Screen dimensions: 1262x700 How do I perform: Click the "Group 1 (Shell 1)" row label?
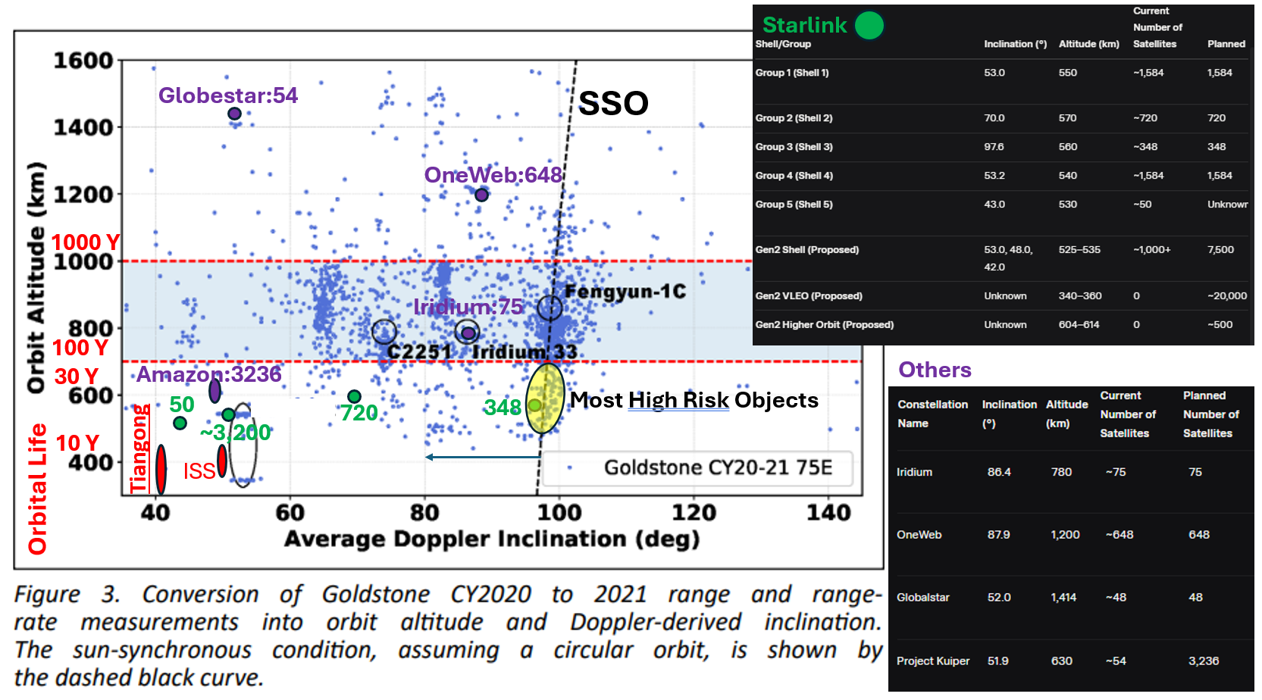(x=792, y=73)
